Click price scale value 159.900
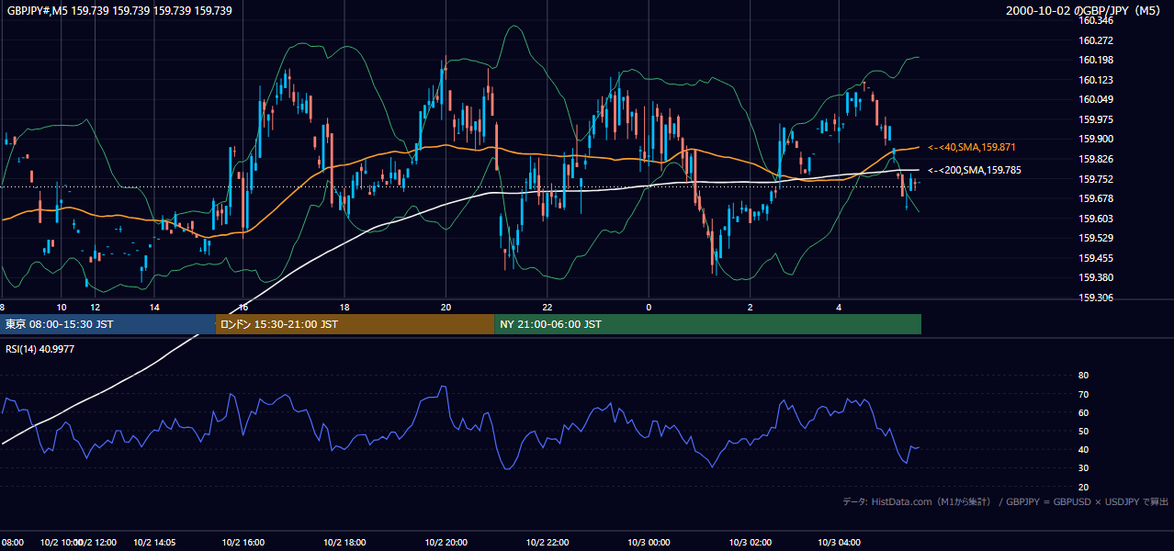The height and width of the screenshot is (551, 1174). click(1096, 139)
